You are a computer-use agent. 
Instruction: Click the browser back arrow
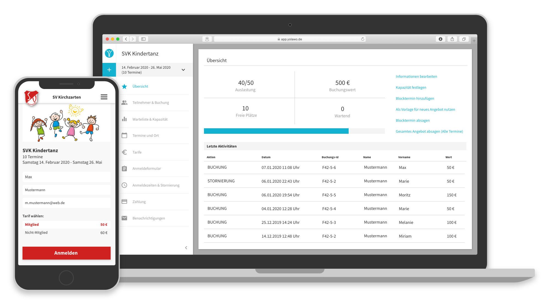[126, 39]
